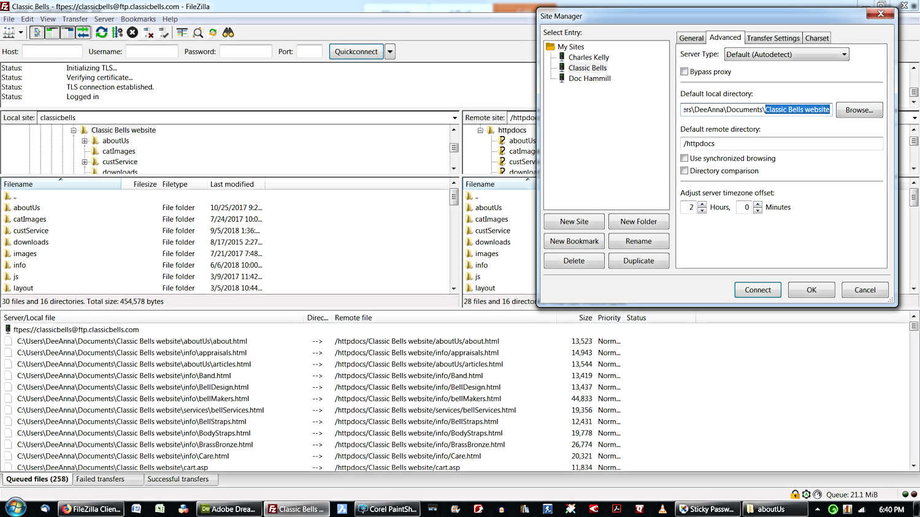
Task: Open the Local site path dropdown
Action: pyautogui.click(x=454, y=118)
